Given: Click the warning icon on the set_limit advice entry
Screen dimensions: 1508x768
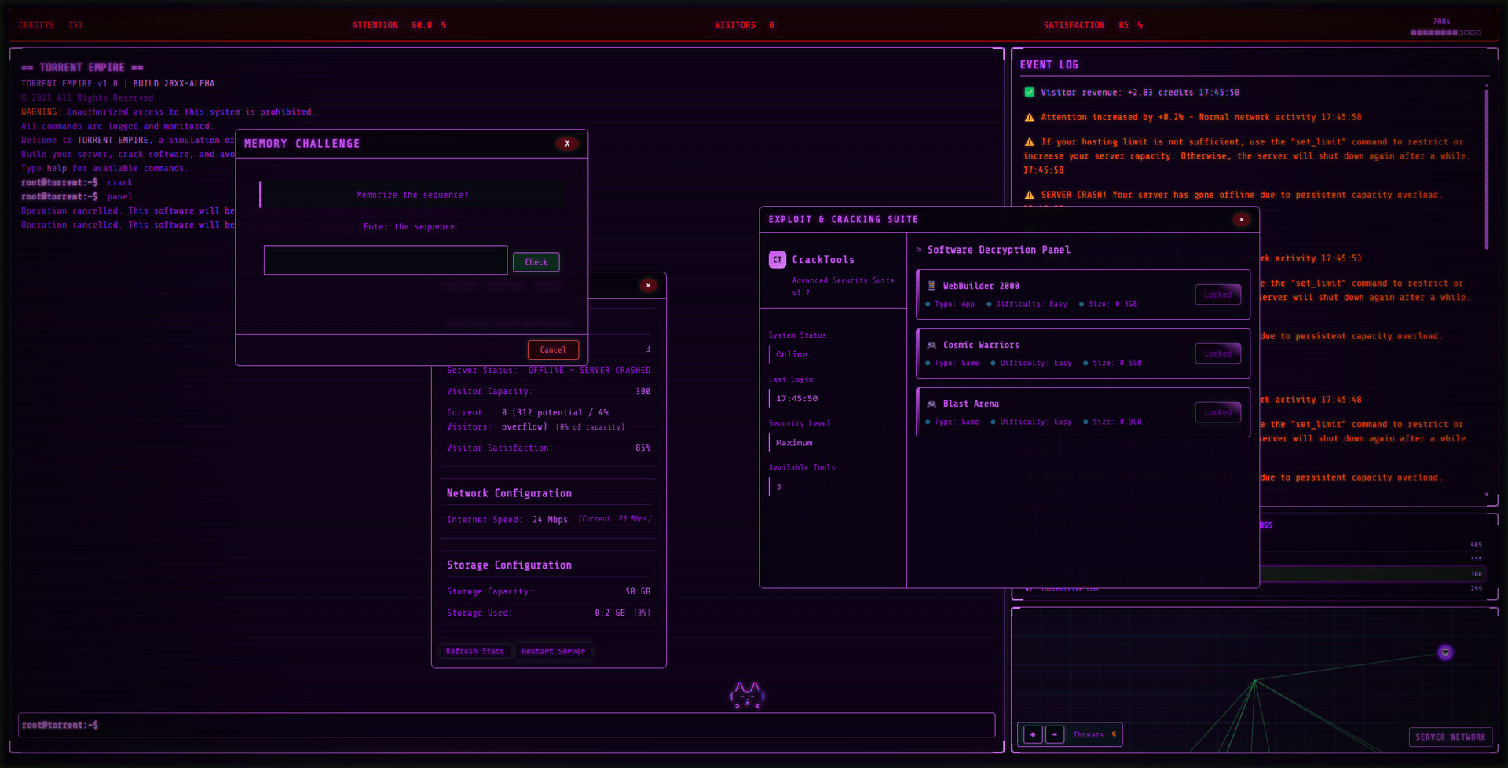Looking at the screenshot, I should tap(1030, 141).
